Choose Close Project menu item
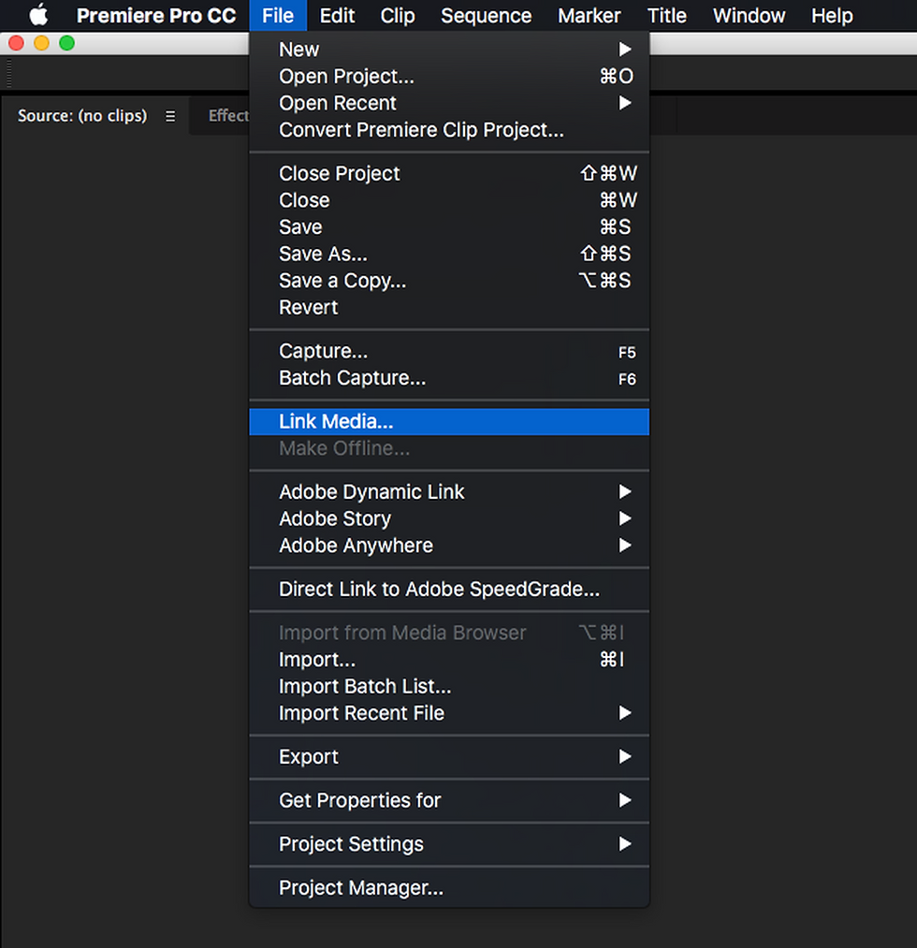 (x=449, y=173)
